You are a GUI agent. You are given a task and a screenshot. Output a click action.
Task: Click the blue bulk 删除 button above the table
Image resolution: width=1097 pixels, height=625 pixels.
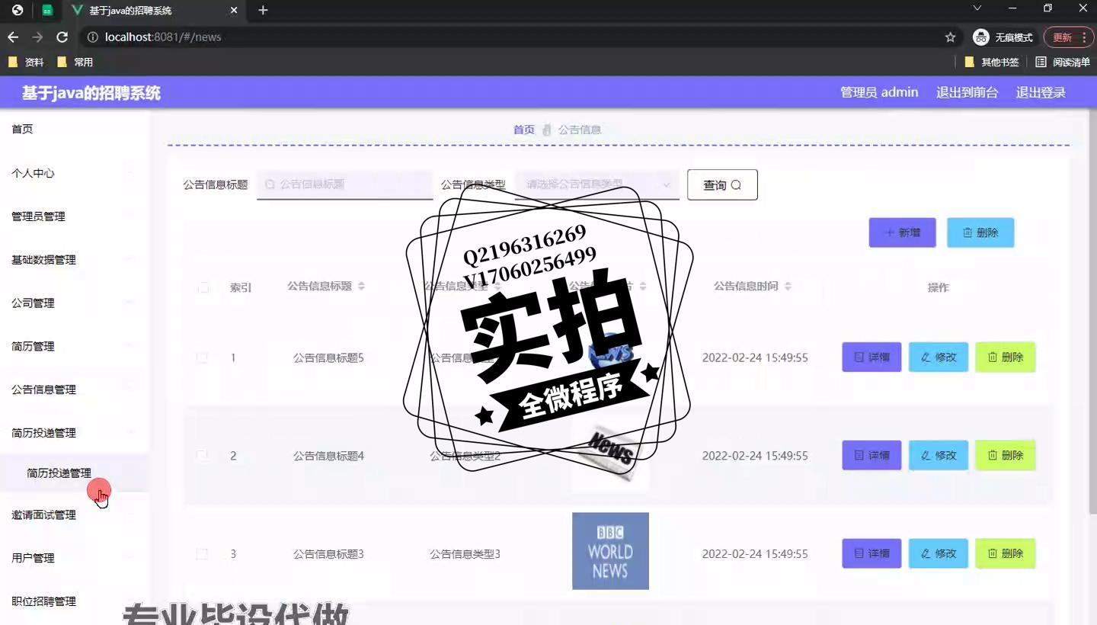(980, 232)
